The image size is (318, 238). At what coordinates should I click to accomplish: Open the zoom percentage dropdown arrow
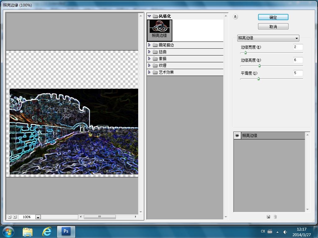[x=38, y=217]
